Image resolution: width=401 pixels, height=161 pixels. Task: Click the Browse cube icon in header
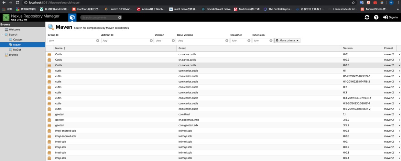coord(72,17)
